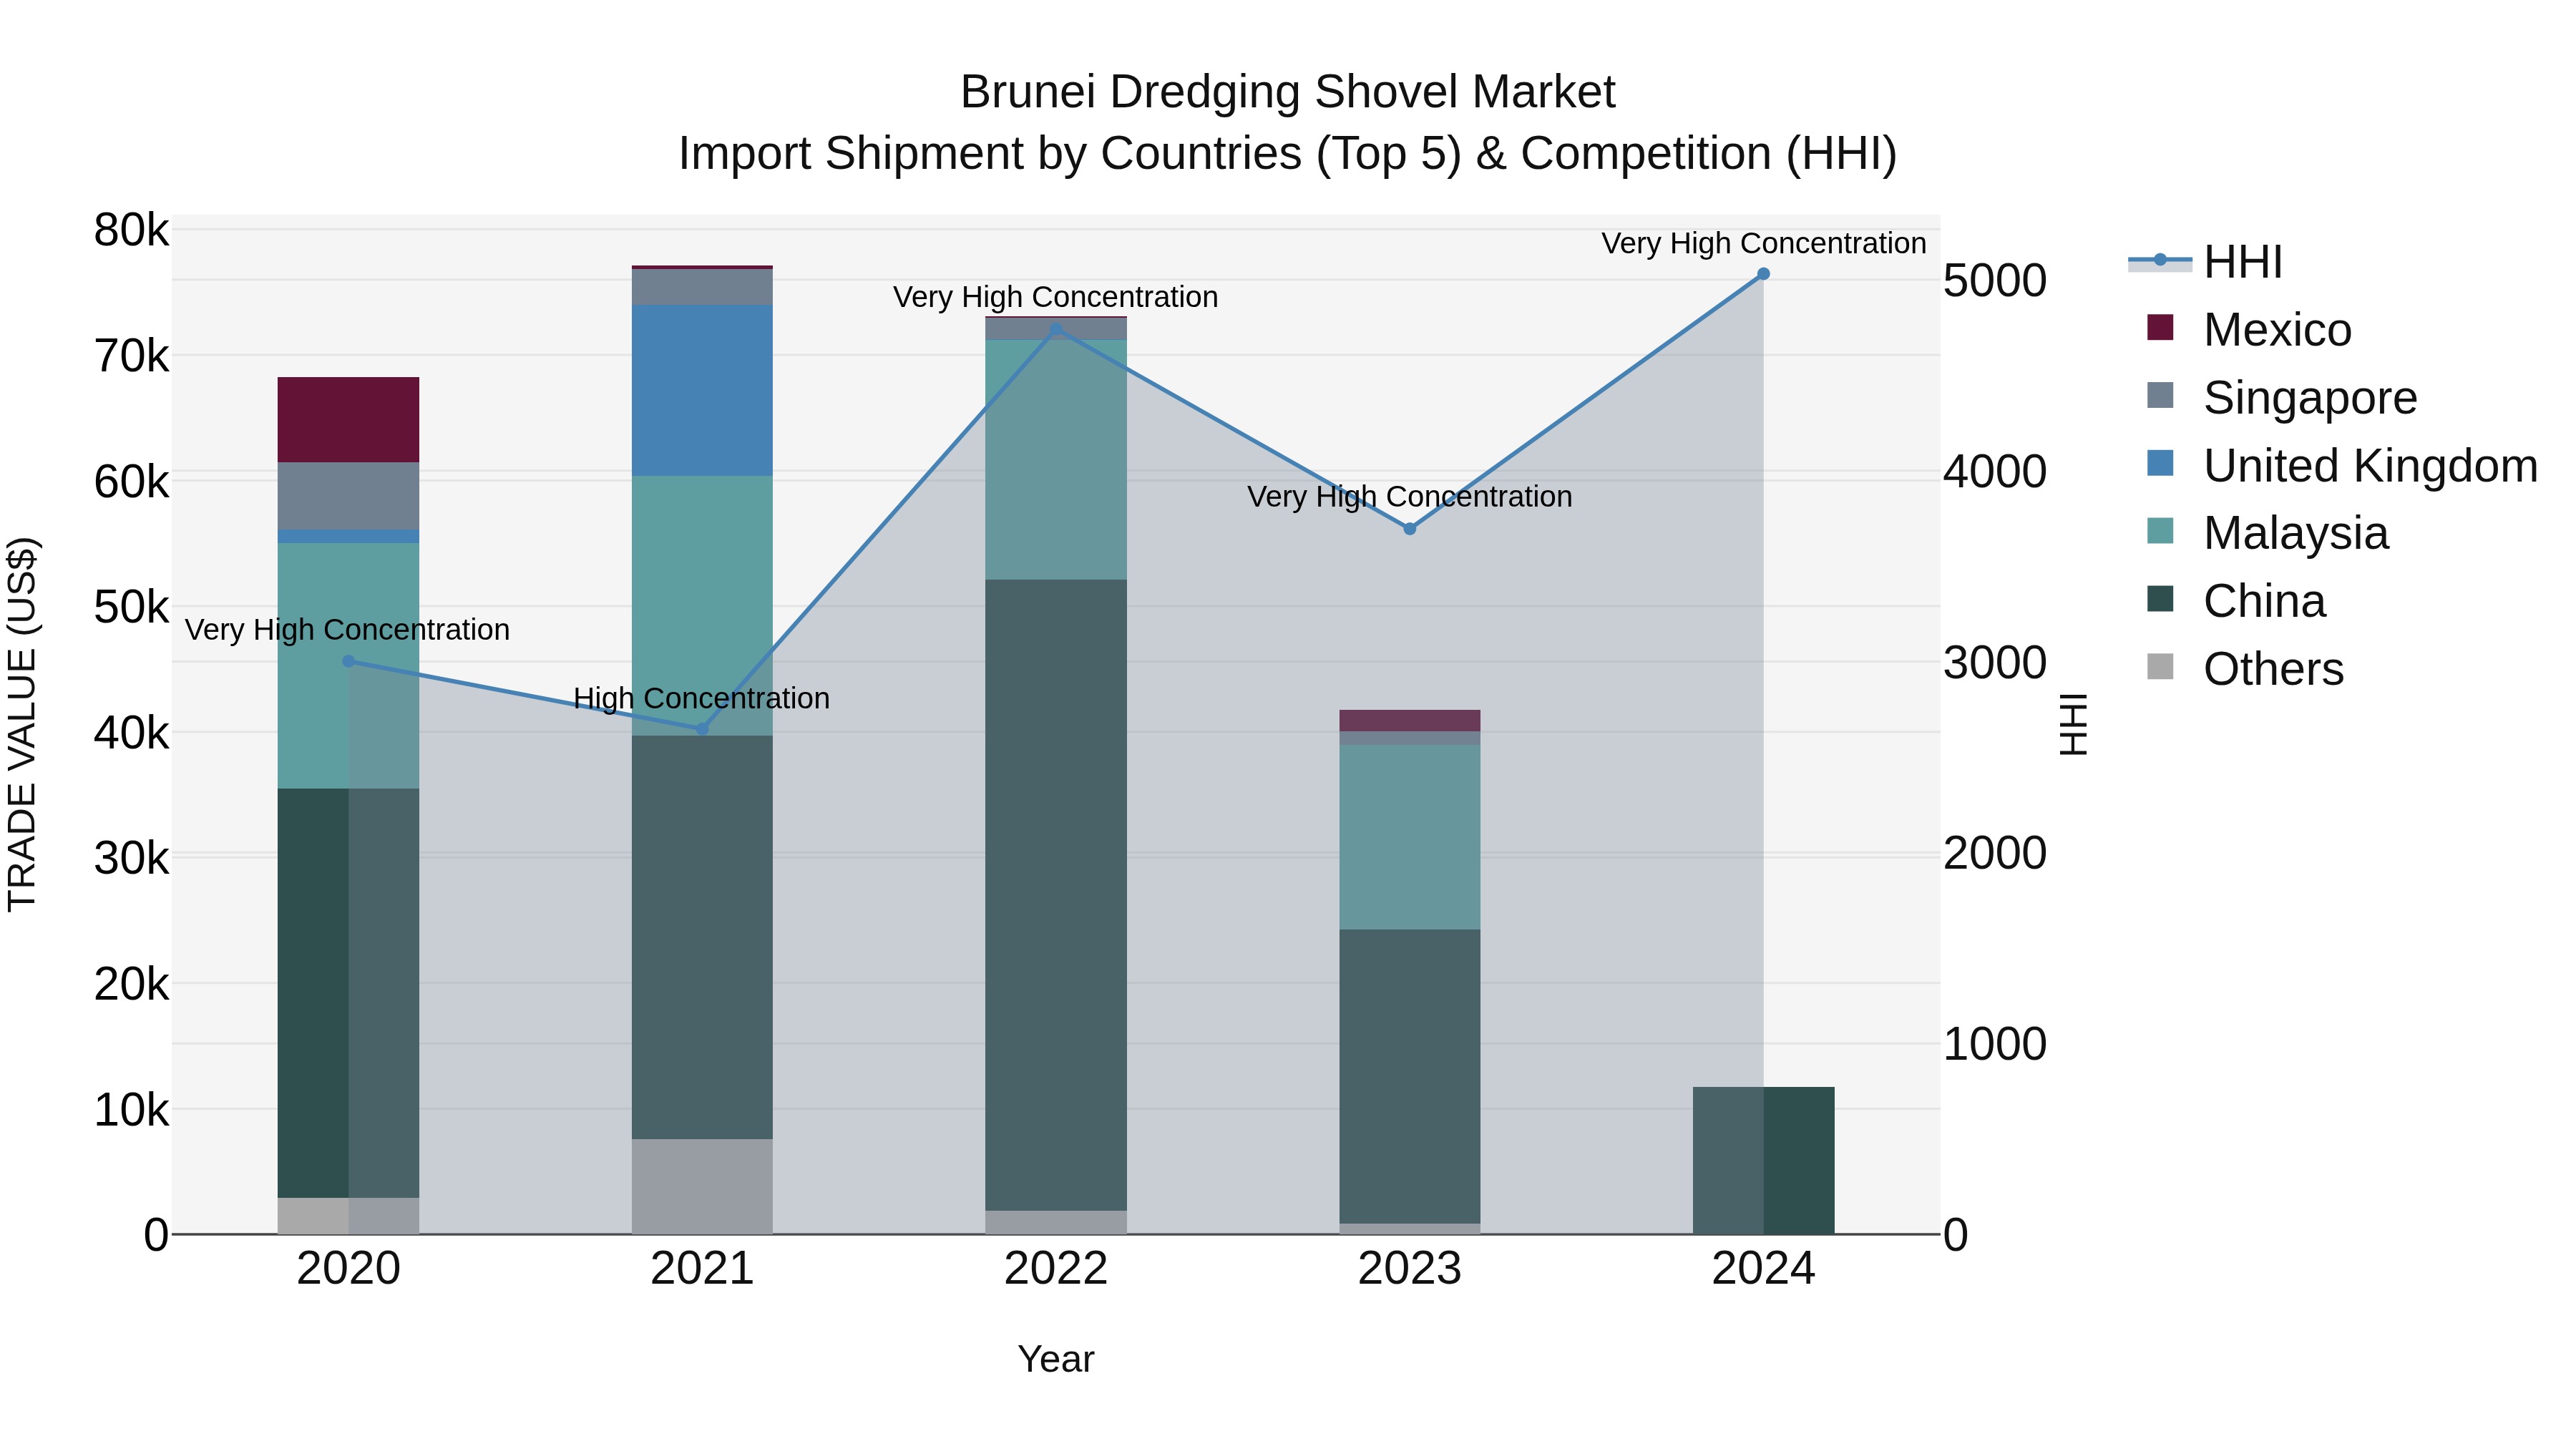Click the Malaysia color swatch in legend
The width and height of the screenshot is (2576, 1449).
click(2160, 531)
